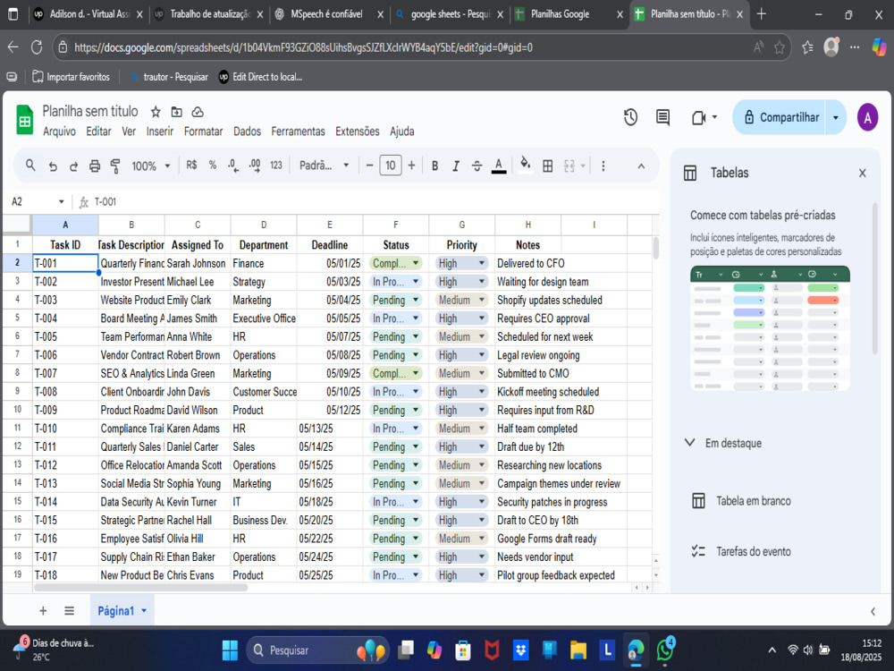Open the Arquivo menu
The image size is (894, 671).
(59, 132)
